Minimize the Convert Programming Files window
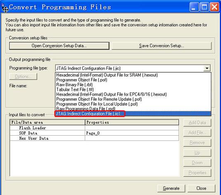Screen dimensions: 221x195 point(194,7)
